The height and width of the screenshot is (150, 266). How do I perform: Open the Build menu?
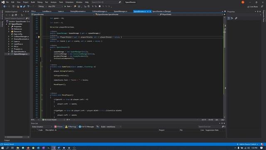tap(33, 2)
